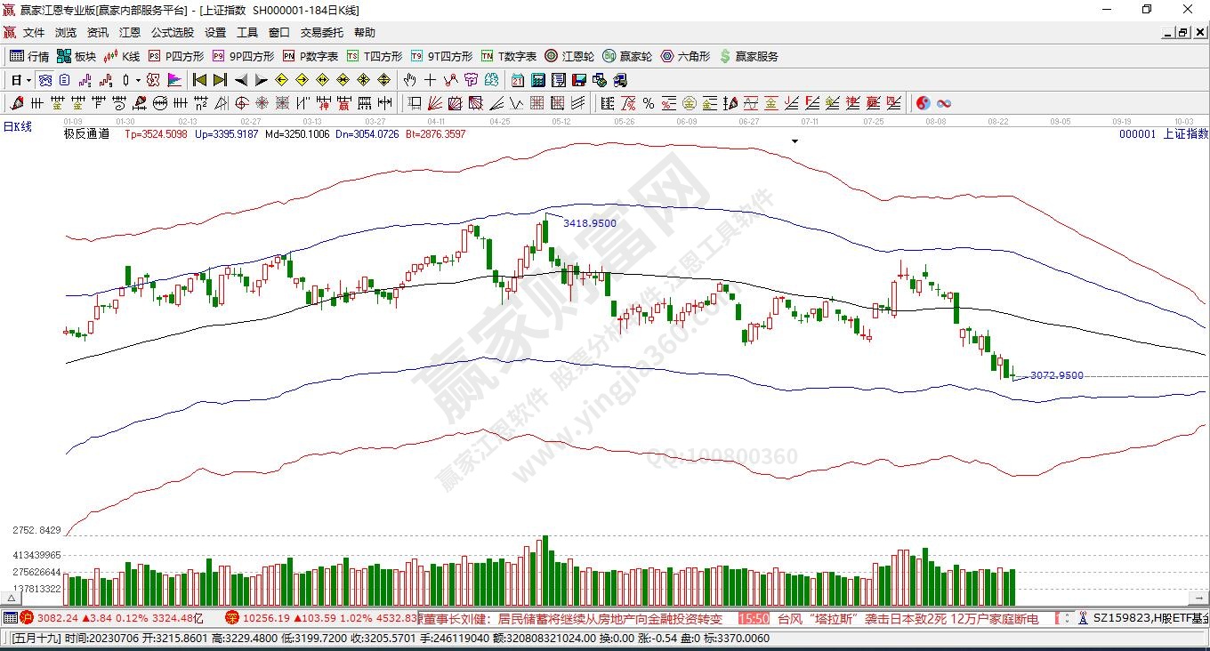Expand the candlestick style dropdown arrow
Screen dimensions: 1210x651
[138, 80]
